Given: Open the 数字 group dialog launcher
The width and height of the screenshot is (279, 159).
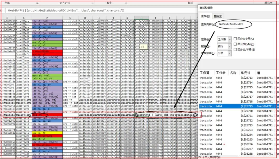Looking at the screenshot, I should 126,3.
